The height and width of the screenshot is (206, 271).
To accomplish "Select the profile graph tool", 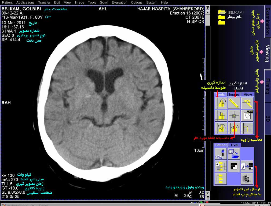I will pyautogui.click(x=234, y=128).
